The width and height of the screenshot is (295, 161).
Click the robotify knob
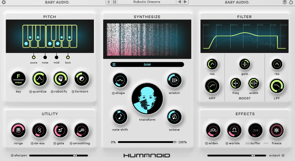pyautogui.click(x=60, y=79)
